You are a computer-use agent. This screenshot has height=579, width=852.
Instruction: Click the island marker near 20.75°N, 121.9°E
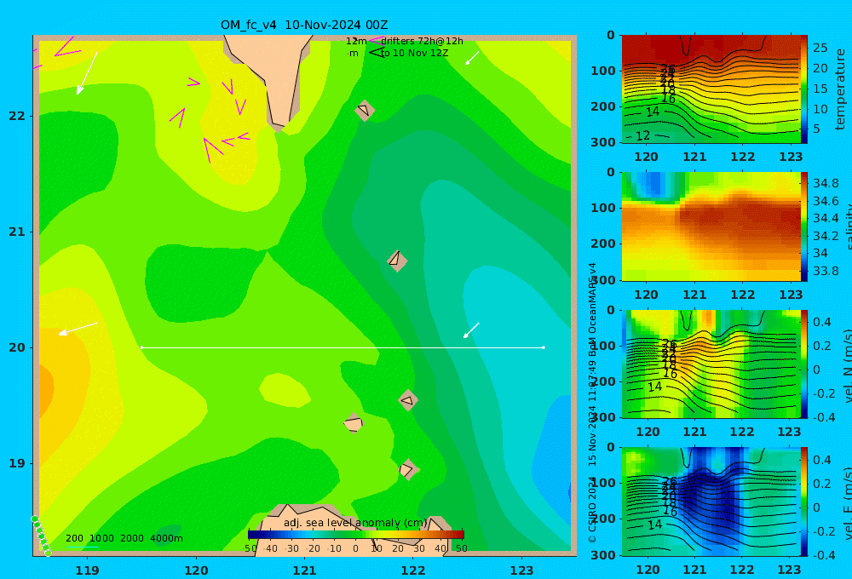pyautogui.click(x=397, y=261)
